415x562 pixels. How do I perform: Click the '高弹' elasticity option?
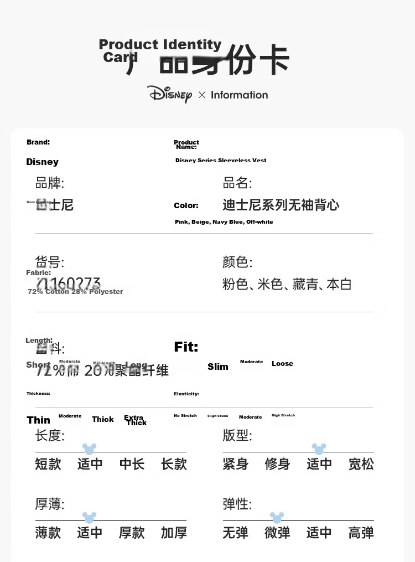(x=361, y=533)
